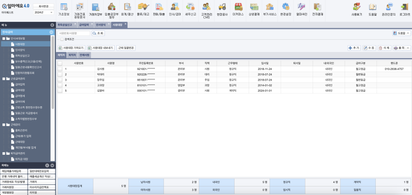Select the 전체사원 tab
The image size is (412, 195).
(84, 55)
